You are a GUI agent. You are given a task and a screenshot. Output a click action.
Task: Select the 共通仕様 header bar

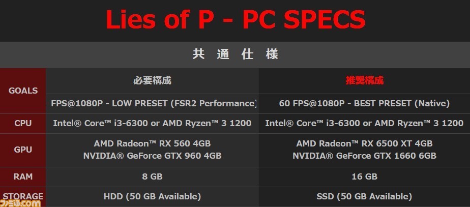[x=235, y=55]
